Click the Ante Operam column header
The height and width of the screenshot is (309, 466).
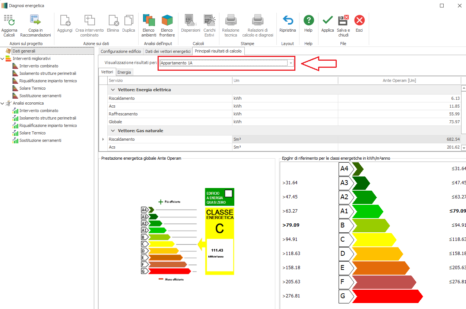399,80
